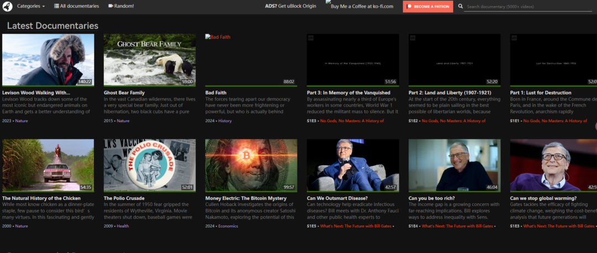The image size is (597, 253).
Task: Click the Become a Patron button
Action: coord(428,7)
